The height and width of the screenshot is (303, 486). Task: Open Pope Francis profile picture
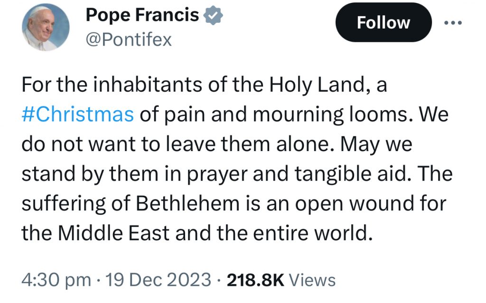(x=46, y=27)
